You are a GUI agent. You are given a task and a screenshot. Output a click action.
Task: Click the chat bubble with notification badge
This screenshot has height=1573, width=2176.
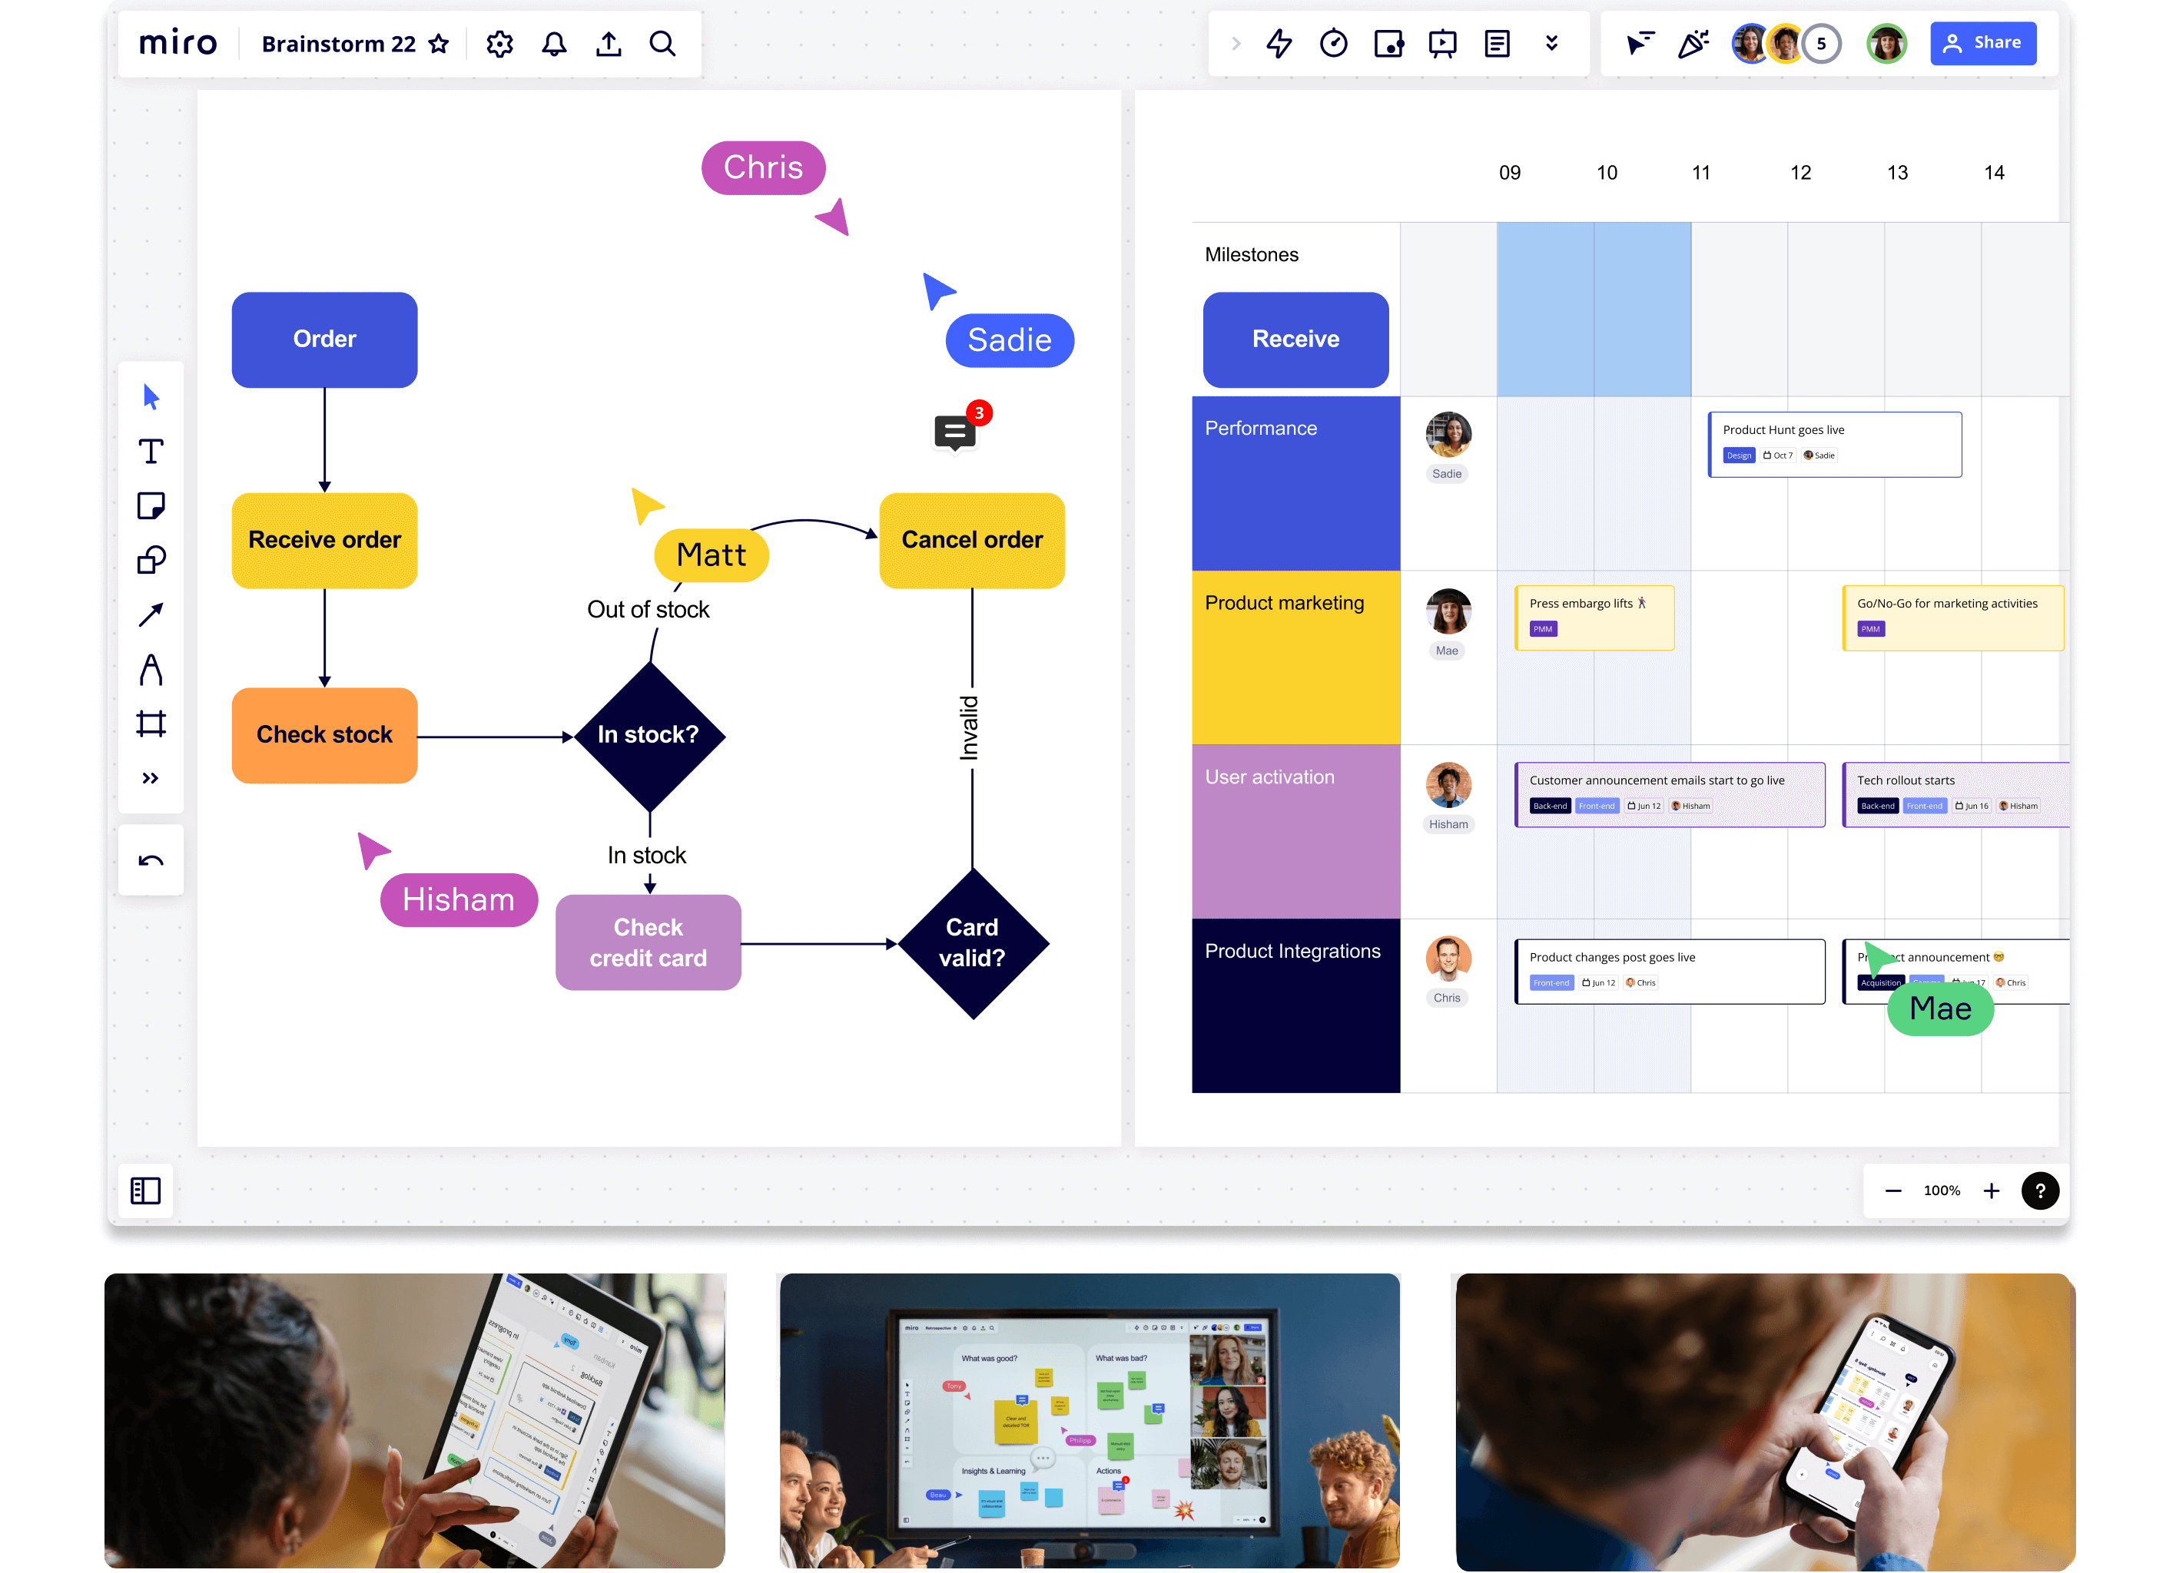954,431
